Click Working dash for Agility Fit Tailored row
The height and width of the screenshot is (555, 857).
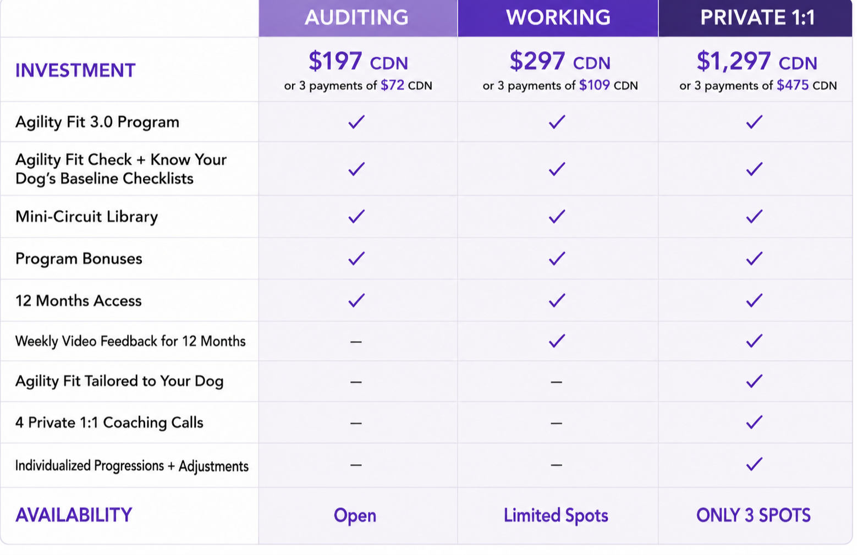click(556, 382)
